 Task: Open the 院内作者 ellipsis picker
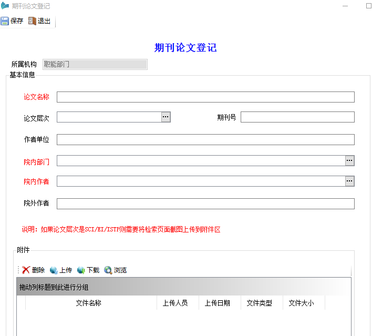click(x=349, y=181)
